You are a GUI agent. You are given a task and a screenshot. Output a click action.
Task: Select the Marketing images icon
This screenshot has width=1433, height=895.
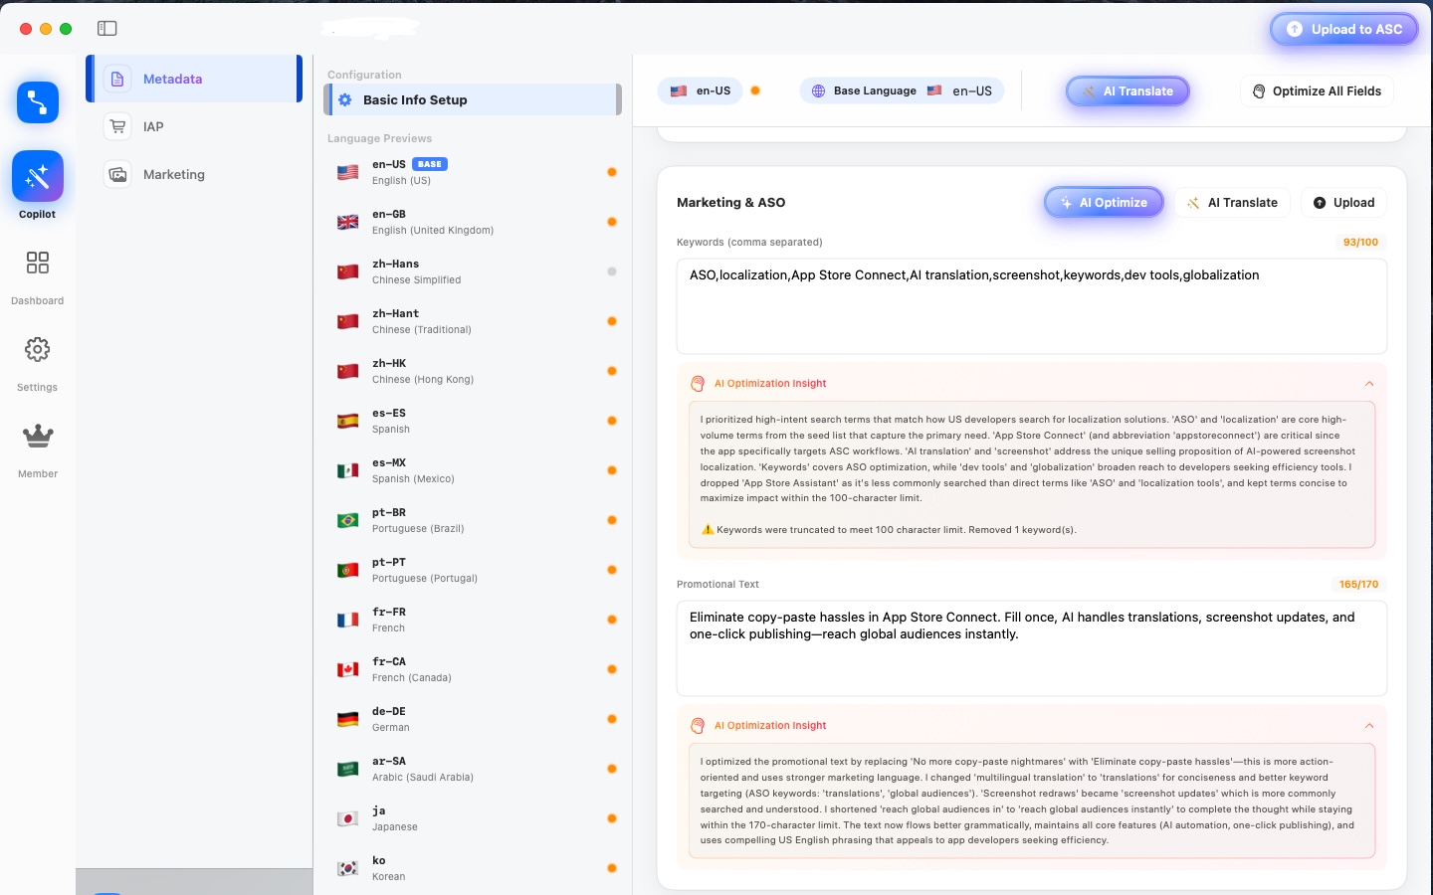117,174
